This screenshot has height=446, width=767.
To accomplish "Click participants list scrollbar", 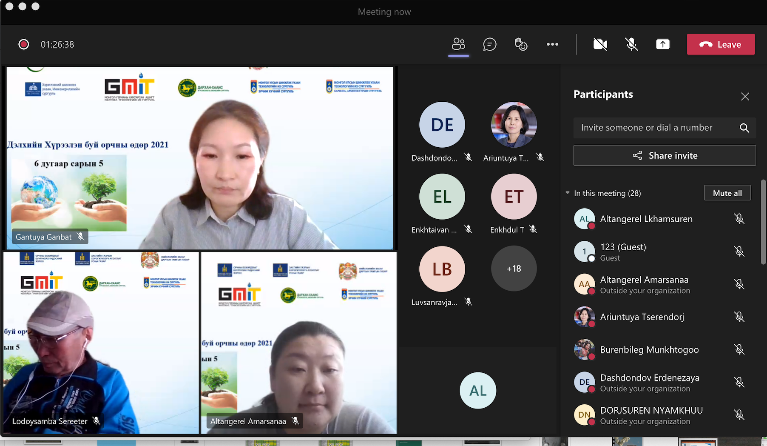I will (763, 222).
